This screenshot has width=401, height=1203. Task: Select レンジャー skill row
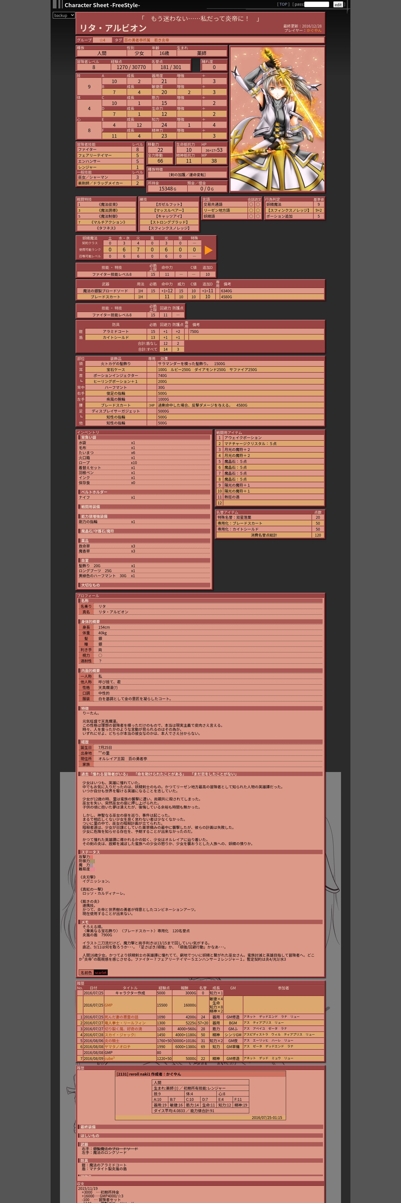[111, 167]
